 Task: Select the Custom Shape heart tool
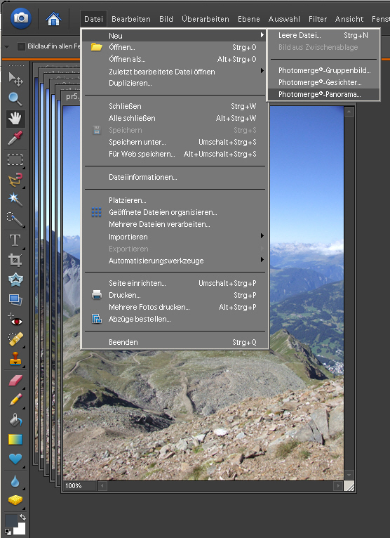pyautogui.click(x=15, y=459)
